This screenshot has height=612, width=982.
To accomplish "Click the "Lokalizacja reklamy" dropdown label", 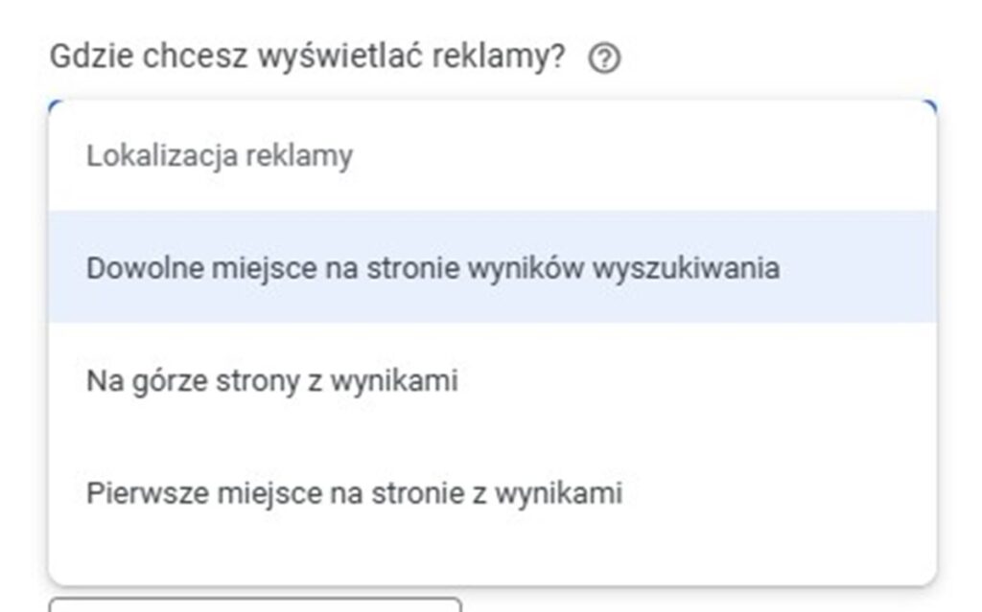I will point(220,155).
